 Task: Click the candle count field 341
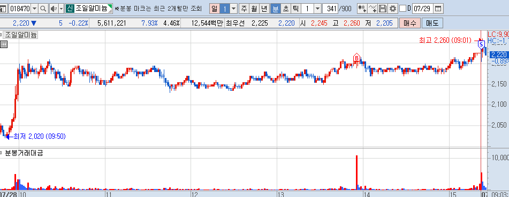coord(330,9)
